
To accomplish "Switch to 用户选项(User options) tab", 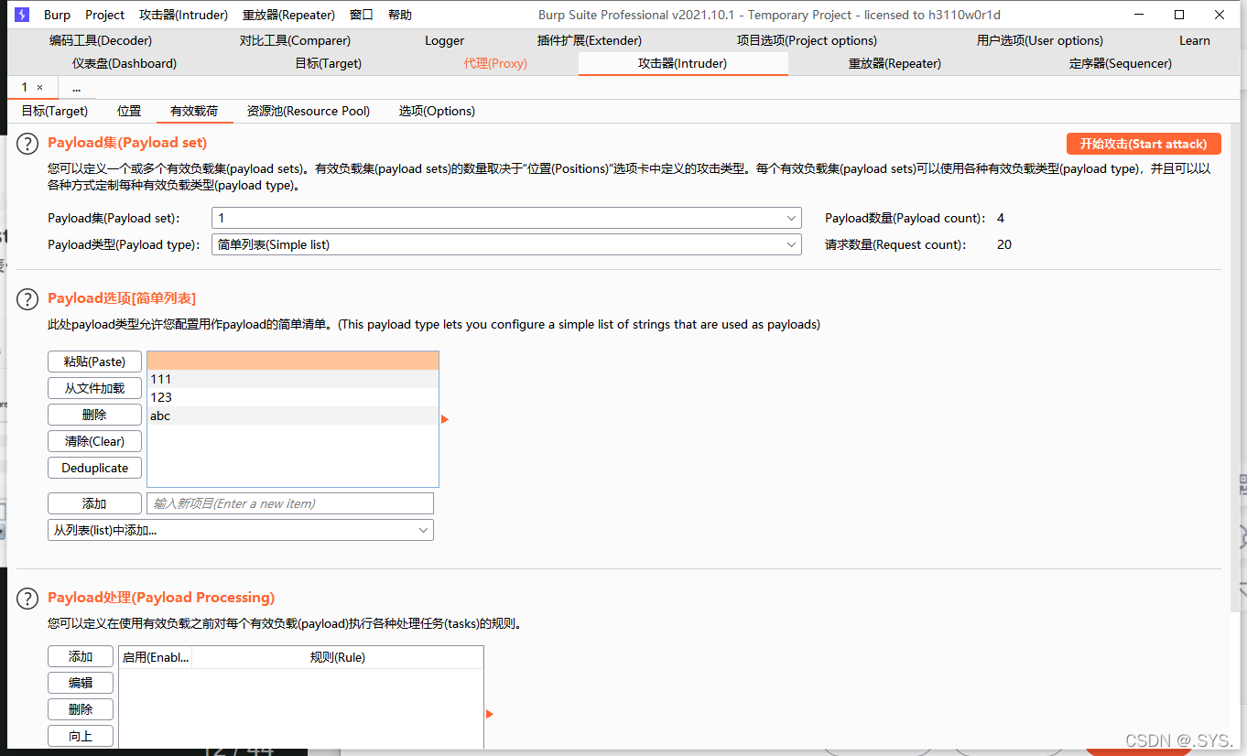I will 1040,40.
